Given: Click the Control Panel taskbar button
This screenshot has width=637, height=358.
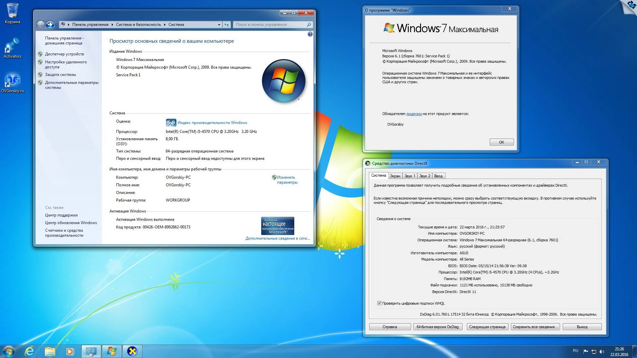Looking at the screenshot, I should (91, 351).
